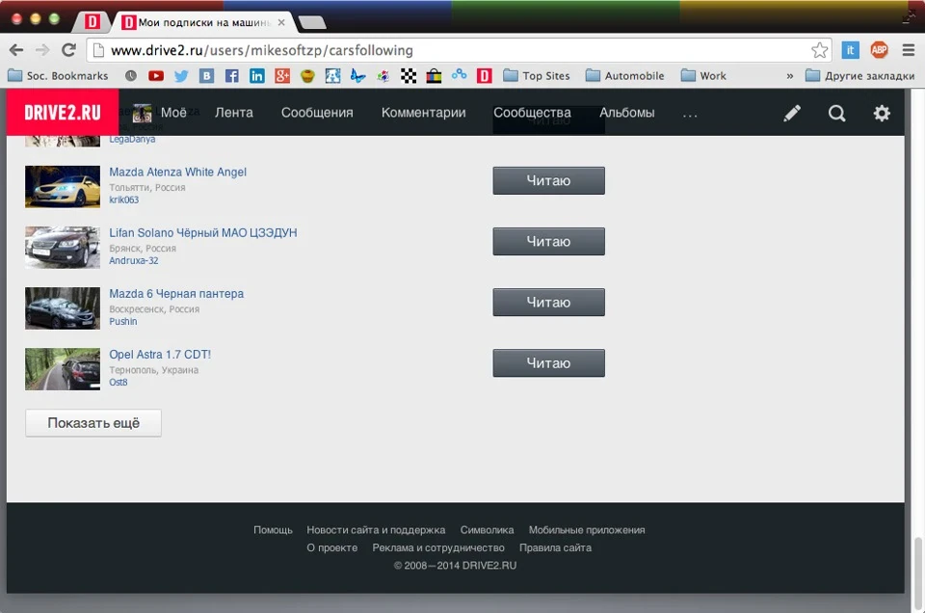The image size is (925, 613).
Task: Toggle Читаю for Opel Astra 1.7 CDT!
Action: coord(548,362)
